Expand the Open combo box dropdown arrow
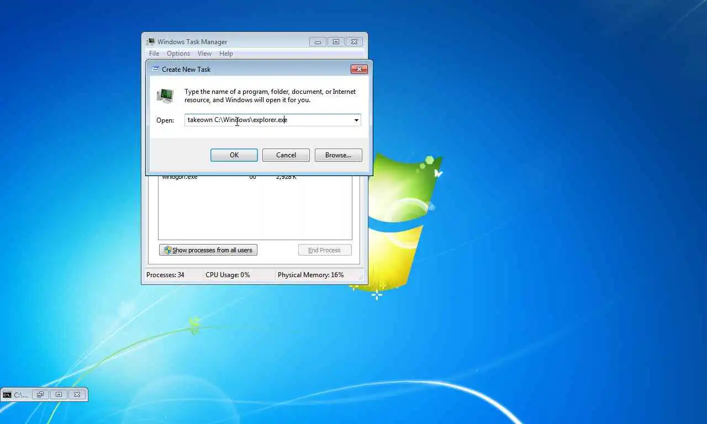The height and width of the screenshot is (424, 707). coord(356,120)
